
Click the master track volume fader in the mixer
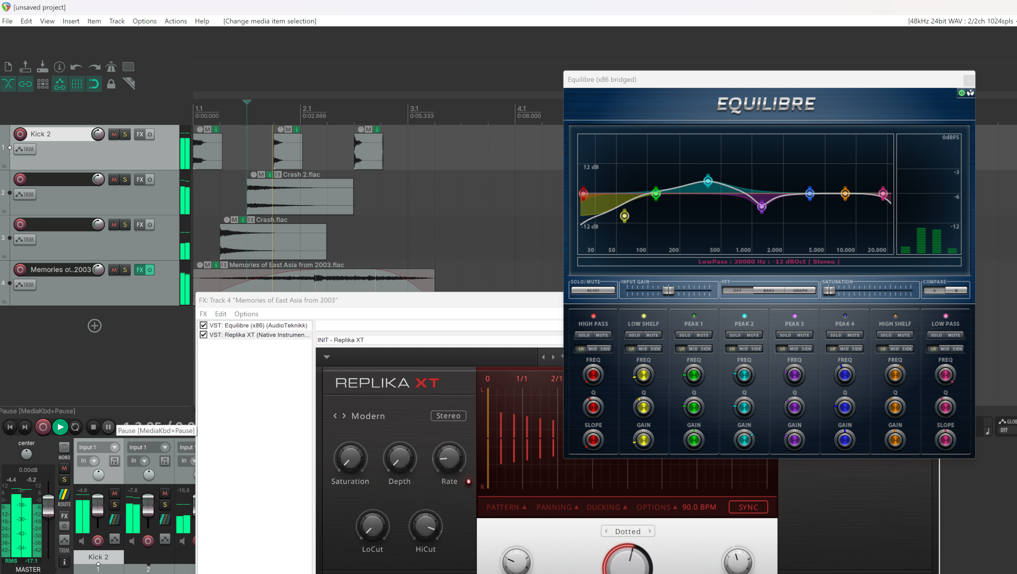click(x=48, y=506)
